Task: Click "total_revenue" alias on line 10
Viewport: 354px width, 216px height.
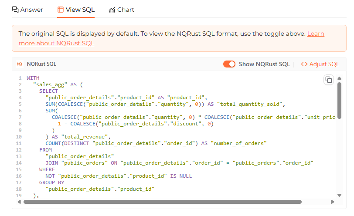Action: [85, 137]
